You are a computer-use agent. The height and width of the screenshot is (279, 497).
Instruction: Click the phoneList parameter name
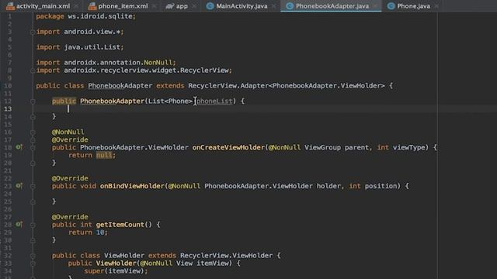pyautogui.click(x=214, y=102)
